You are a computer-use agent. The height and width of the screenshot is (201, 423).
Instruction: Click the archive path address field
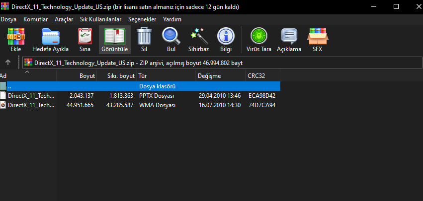[222, 63]
